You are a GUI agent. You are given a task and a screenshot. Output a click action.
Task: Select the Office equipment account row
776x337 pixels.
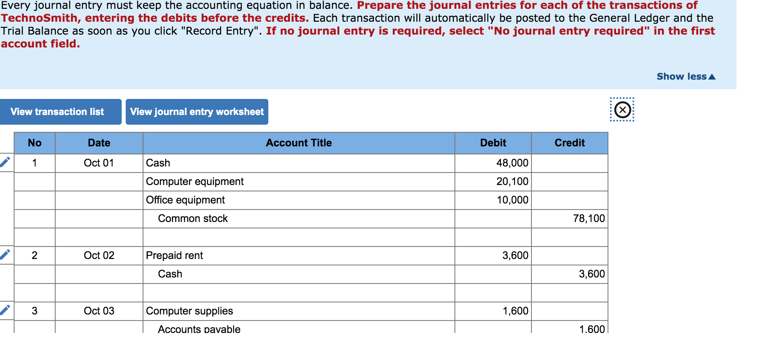(x=299, y=200)
